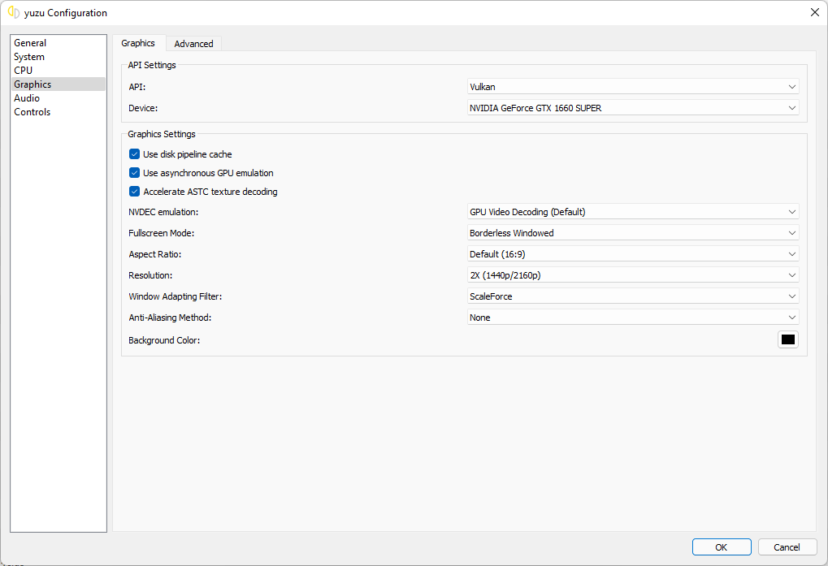The height and width of the screenshot is (566, 828).
Task: Open the NVDEC emulation dropdown
Action: click(632, 212)
